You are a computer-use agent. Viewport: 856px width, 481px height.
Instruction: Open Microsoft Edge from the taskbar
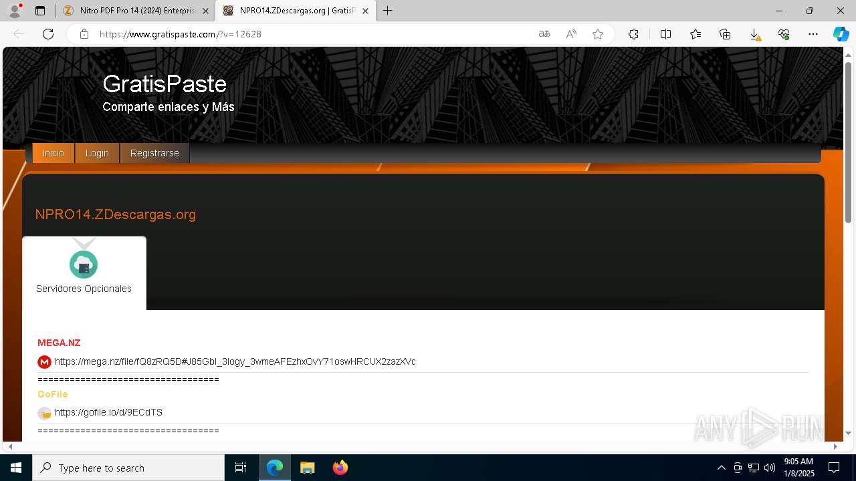pos(275,468)
